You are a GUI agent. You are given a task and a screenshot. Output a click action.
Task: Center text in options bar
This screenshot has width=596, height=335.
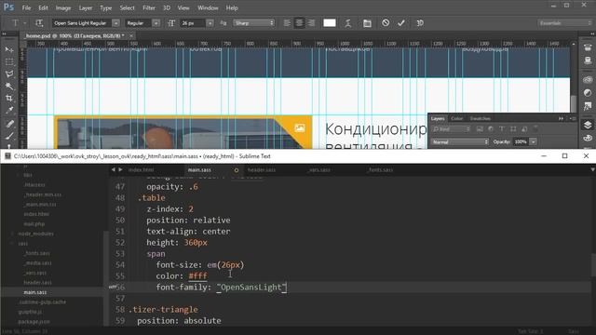pos(299,23)
